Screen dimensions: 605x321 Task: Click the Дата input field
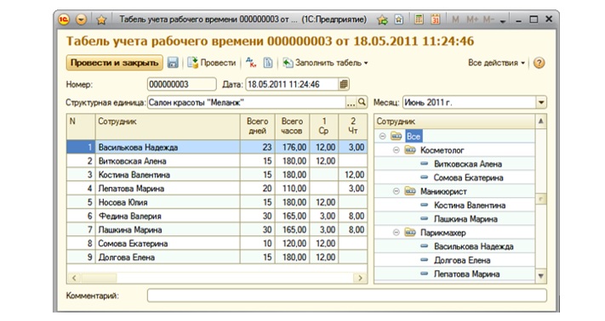pyautogui.click(x=292, y=84)
